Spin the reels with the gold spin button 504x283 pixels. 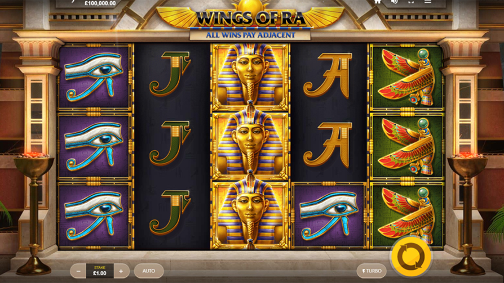click(x=411, y=257)
